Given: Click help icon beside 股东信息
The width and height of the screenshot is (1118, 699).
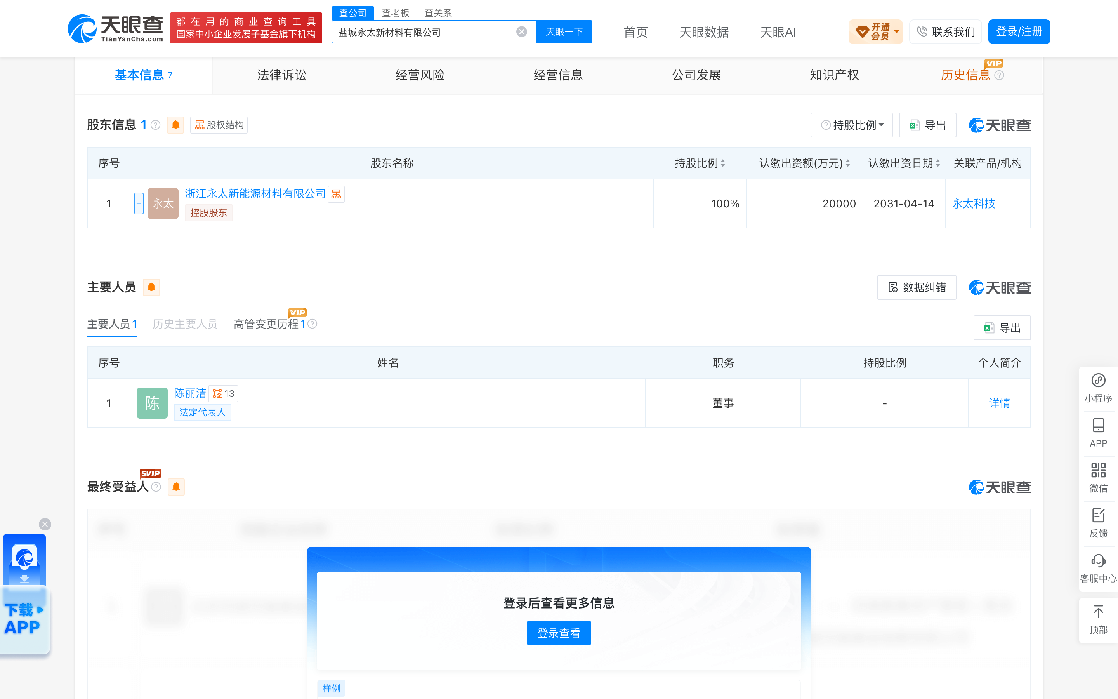Looking at the screenshot, I should tap(156, 125).
